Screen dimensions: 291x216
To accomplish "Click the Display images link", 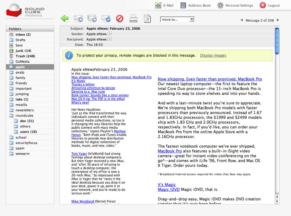I will pos(213,55).
